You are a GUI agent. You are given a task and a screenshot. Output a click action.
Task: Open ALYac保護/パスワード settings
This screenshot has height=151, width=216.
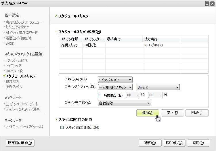[22, 33]
